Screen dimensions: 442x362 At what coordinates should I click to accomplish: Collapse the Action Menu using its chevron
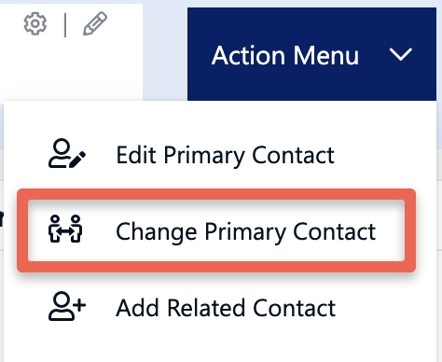pos(401,54)
